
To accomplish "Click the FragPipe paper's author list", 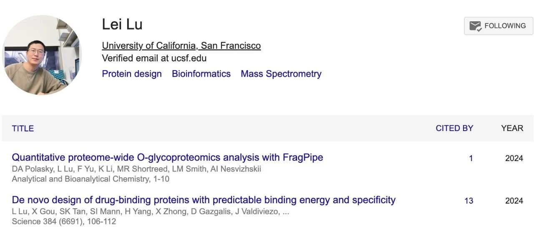I will point(136,169).
